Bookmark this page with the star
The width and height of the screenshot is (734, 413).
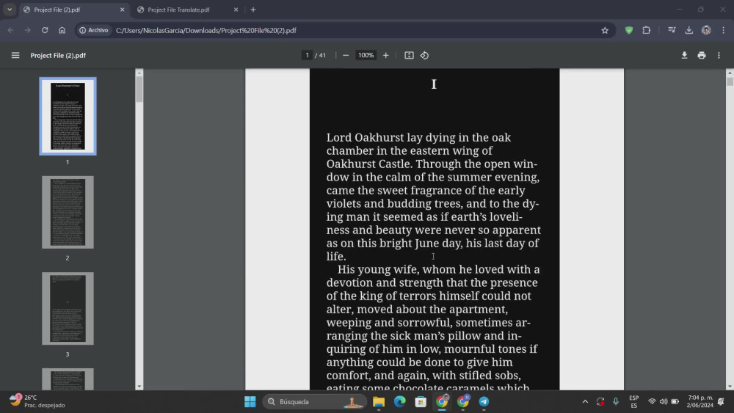click(605, 30)
